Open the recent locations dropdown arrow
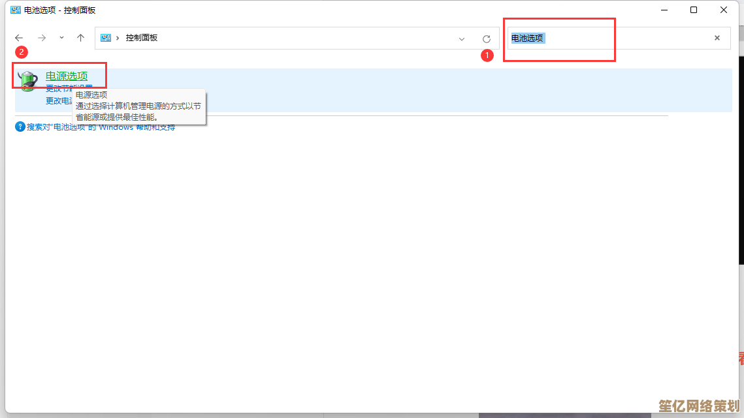Screen dimensions: 744x418 pyautogui.click(x=61, y=38)
